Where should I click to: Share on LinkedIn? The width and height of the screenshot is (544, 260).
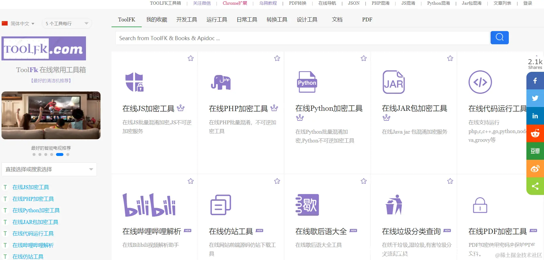click(x=535, y=116)
